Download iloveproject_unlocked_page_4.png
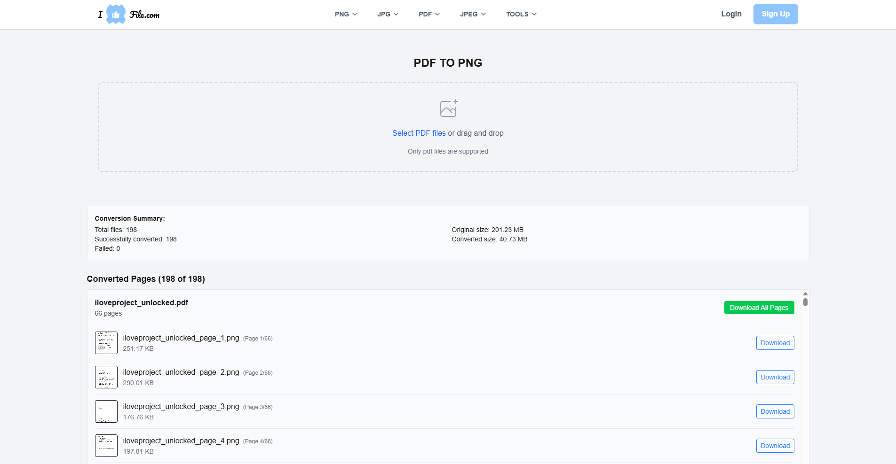 click(774, 445)
